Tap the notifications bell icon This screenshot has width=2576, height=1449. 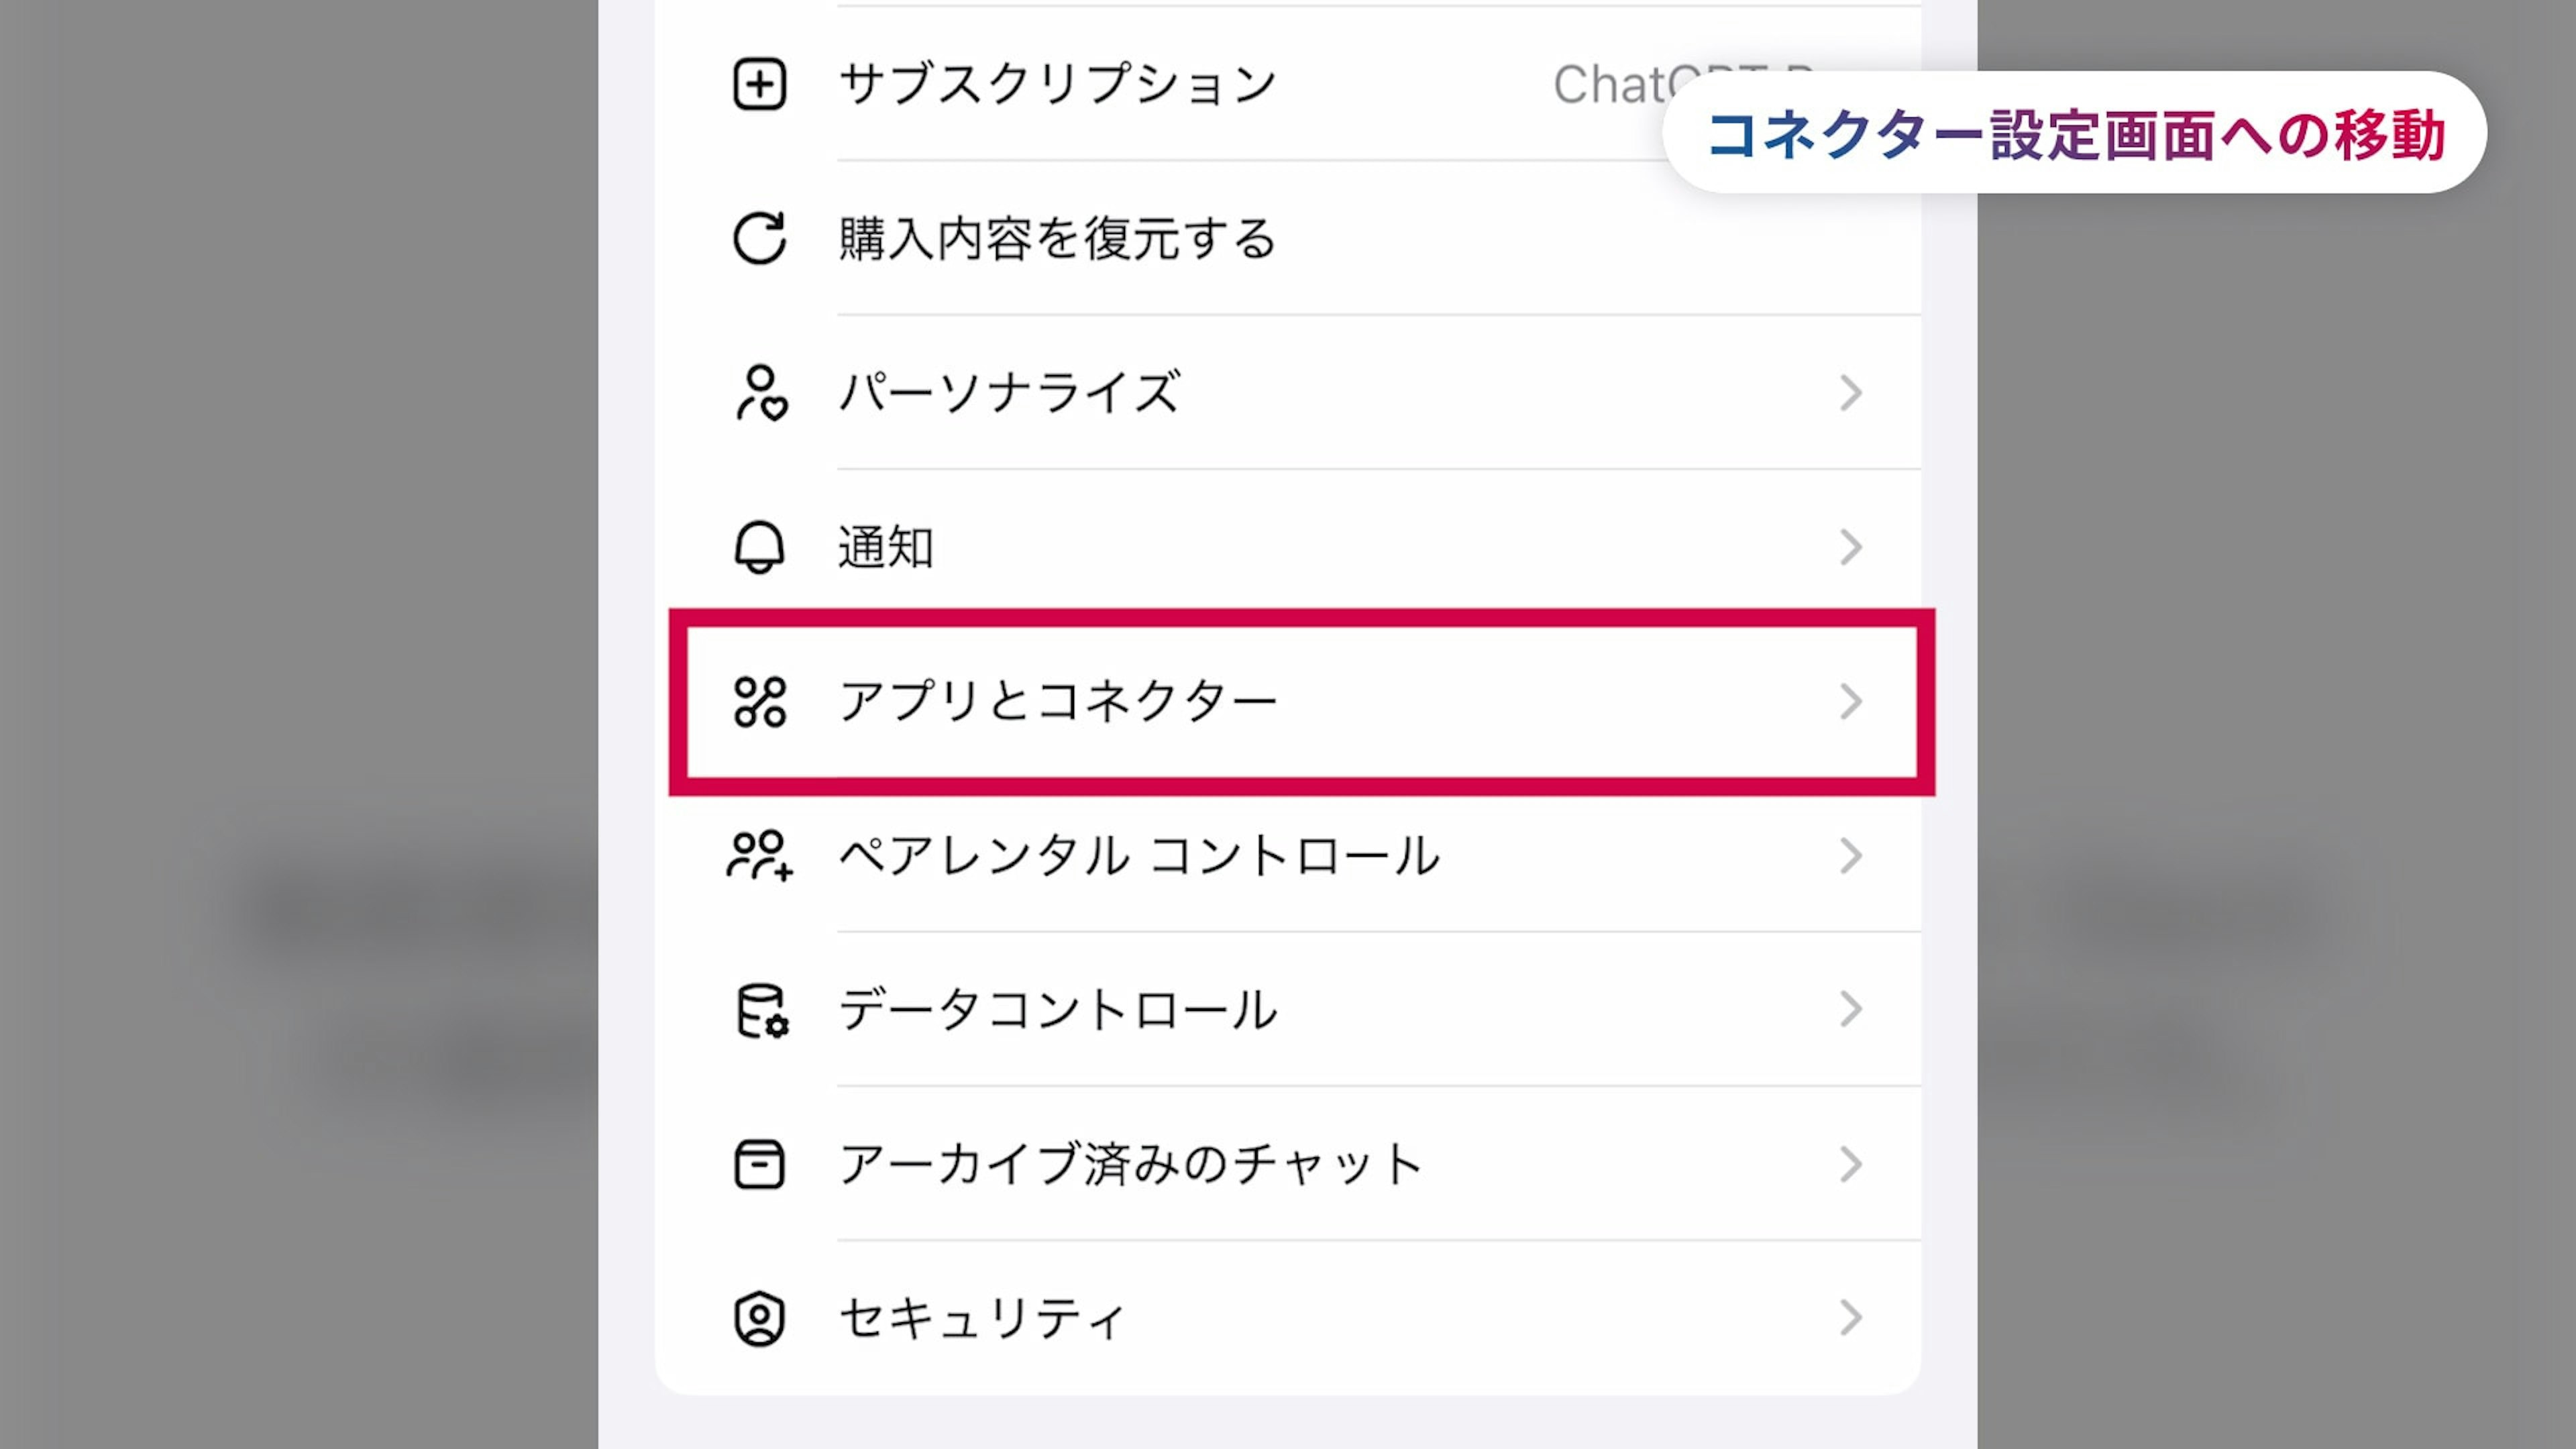(x=759, y=547)
